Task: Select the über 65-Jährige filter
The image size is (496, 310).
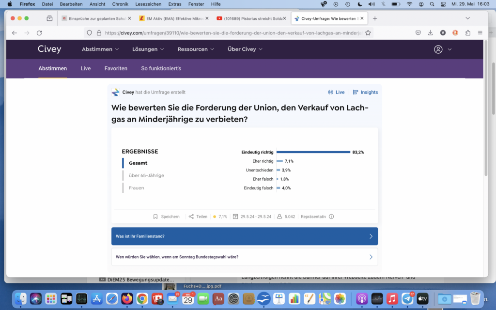Action: [x=146, y=175]
